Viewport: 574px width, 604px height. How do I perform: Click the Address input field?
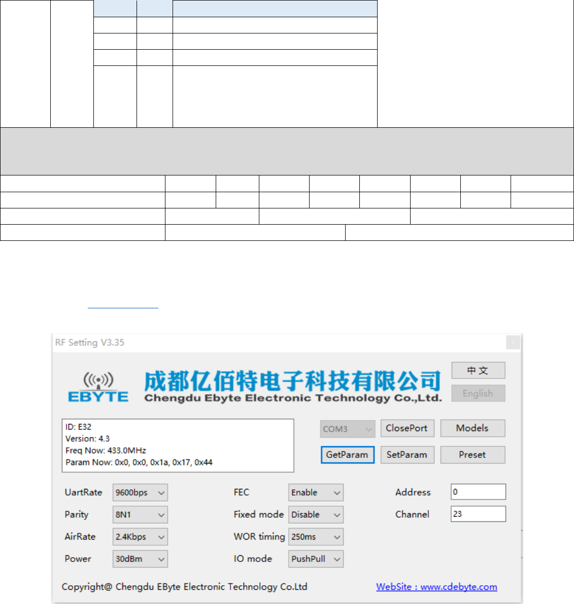point(478,492)
